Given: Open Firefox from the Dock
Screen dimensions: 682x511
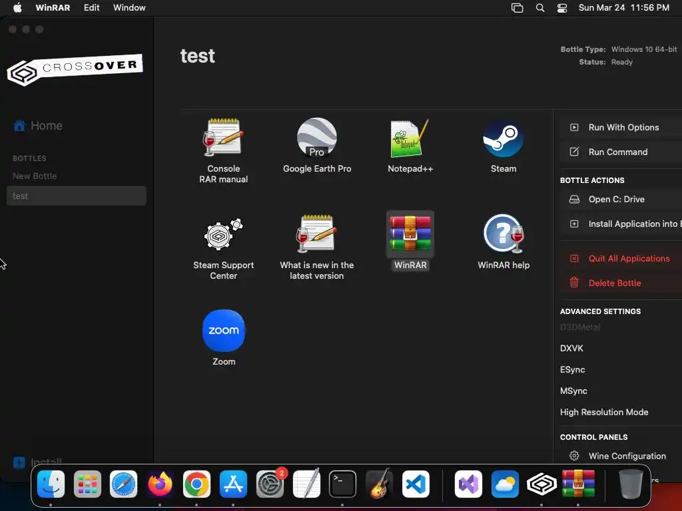Looking at the screenshot, I should tap(160, 484).
